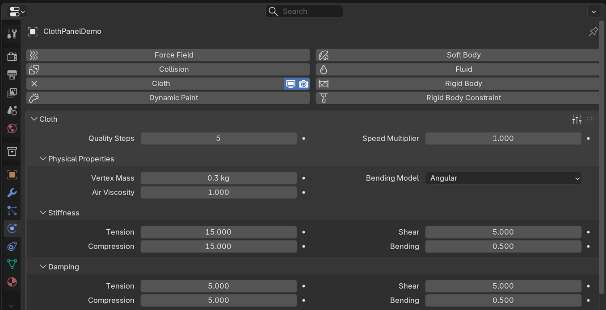
Task: Open the Material properties tab
Action: click(x=12, y=282)
